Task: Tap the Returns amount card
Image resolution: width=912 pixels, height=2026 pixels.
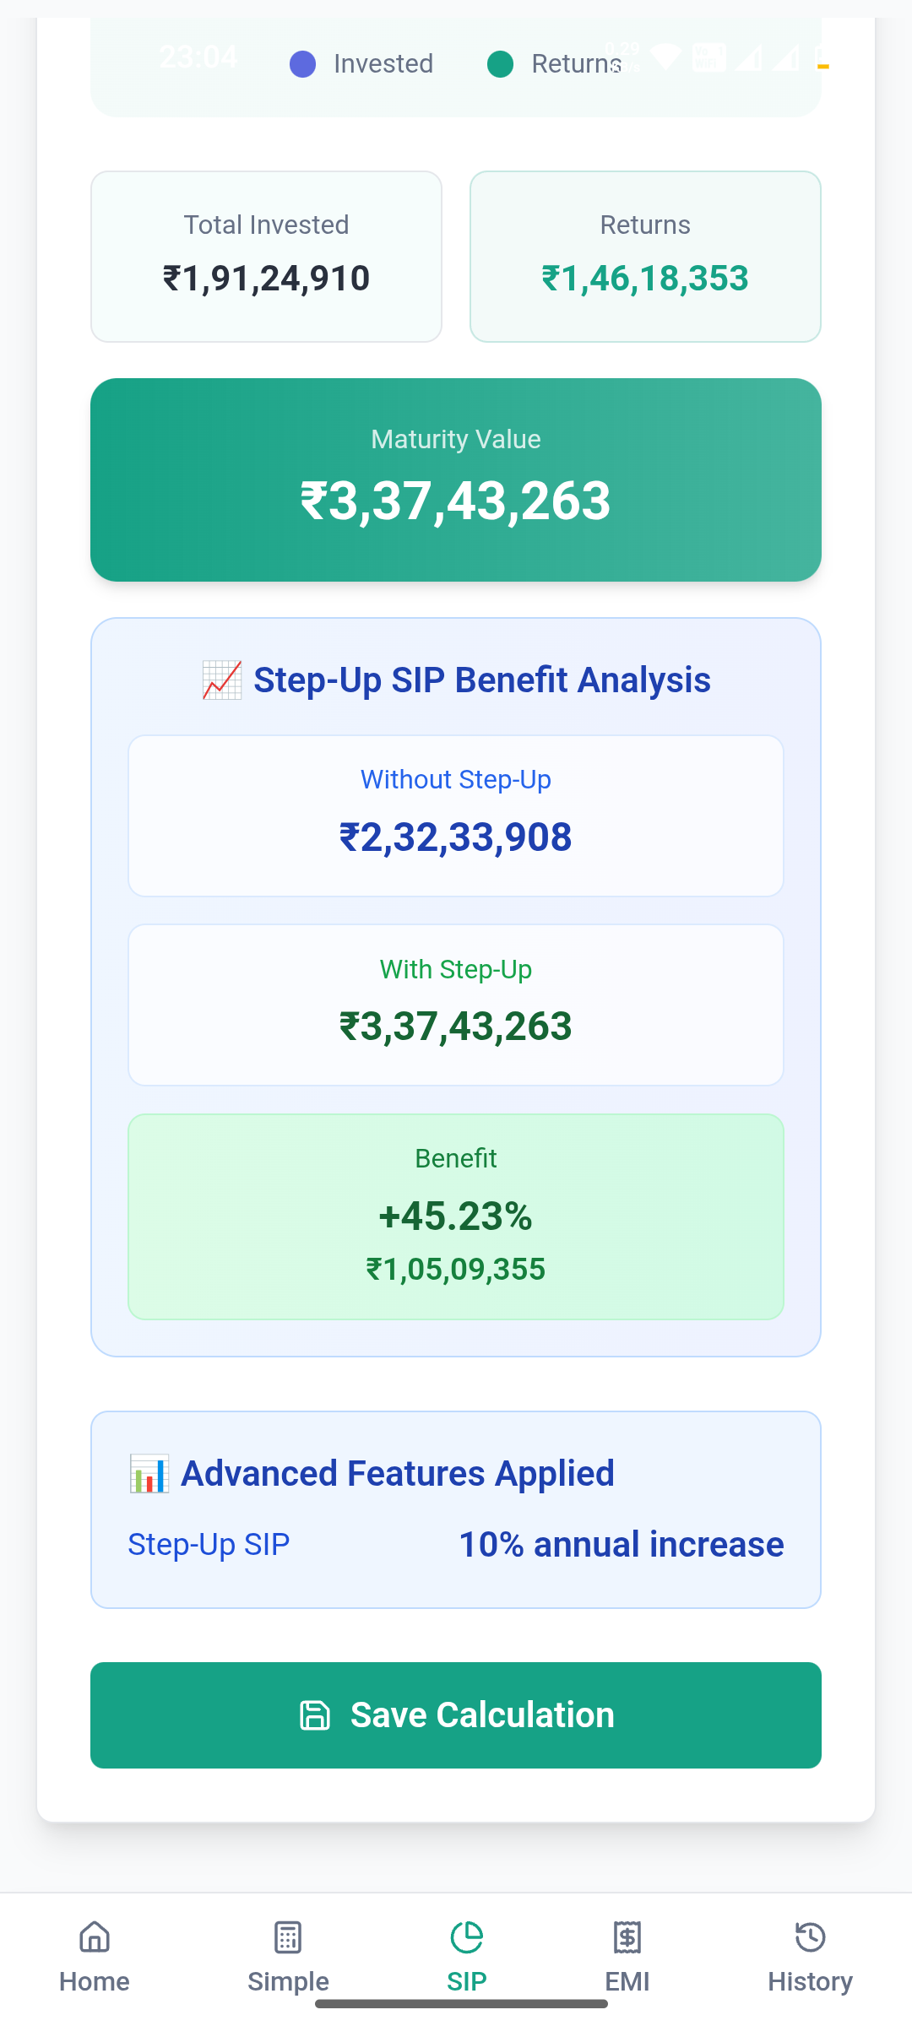Action: click(645, 257)
